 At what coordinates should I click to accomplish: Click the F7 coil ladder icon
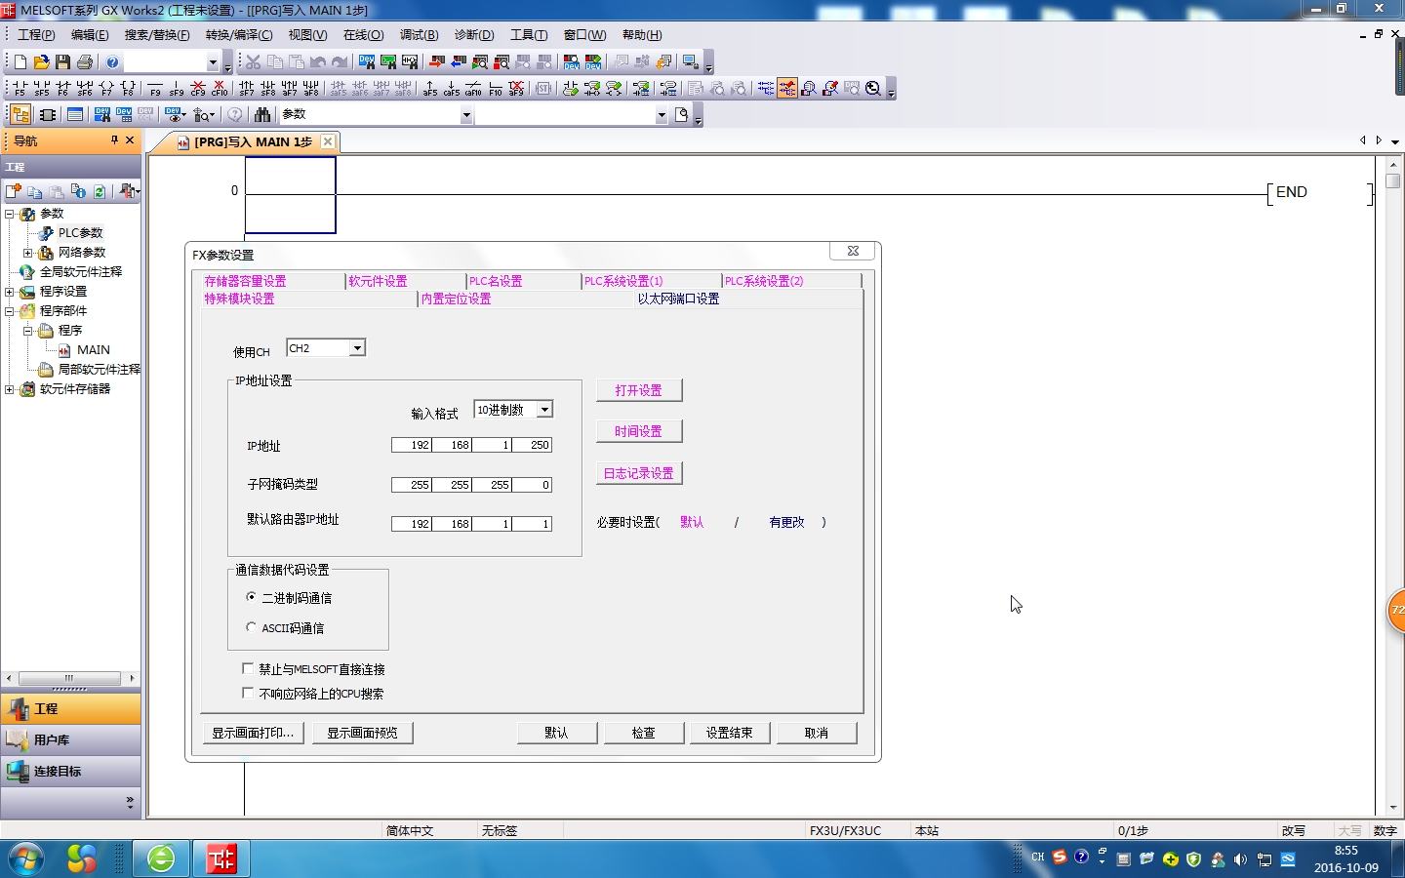pyautogui.click(x=106, y=89)
